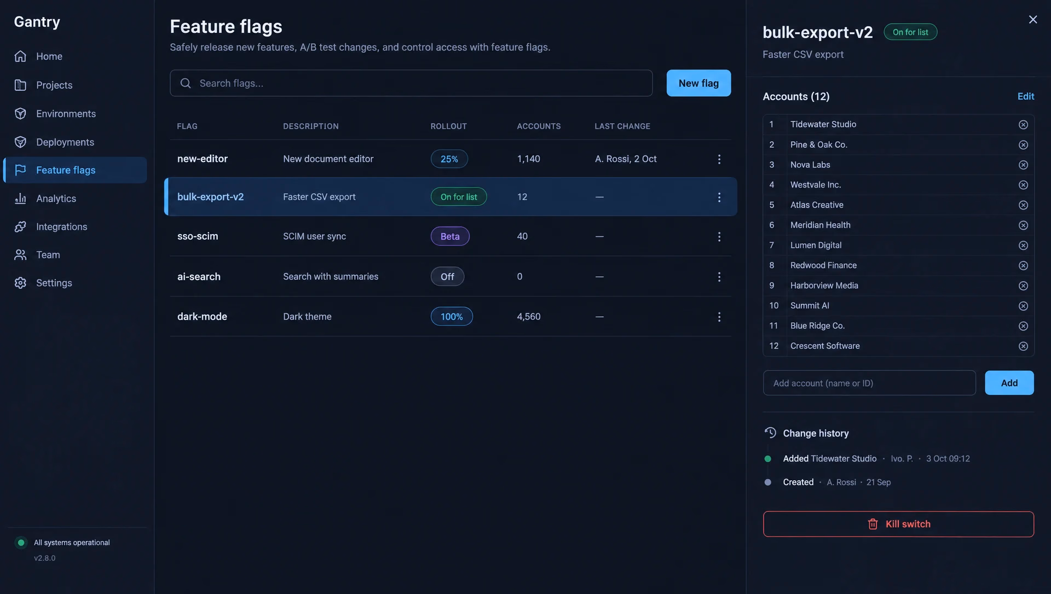Remove Crescent Software account
This screenshot has width=1051, height=594.
pos(1023,346)
